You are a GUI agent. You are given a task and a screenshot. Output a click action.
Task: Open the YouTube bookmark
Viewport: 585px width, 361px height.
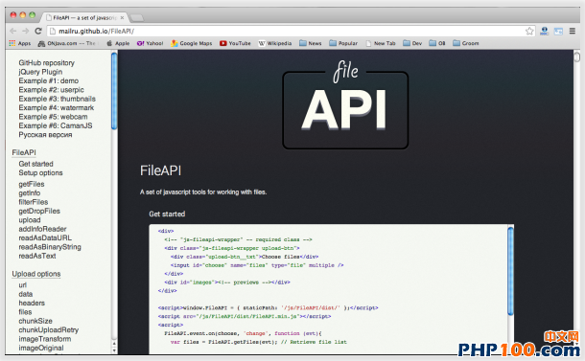tap(235, 43)
